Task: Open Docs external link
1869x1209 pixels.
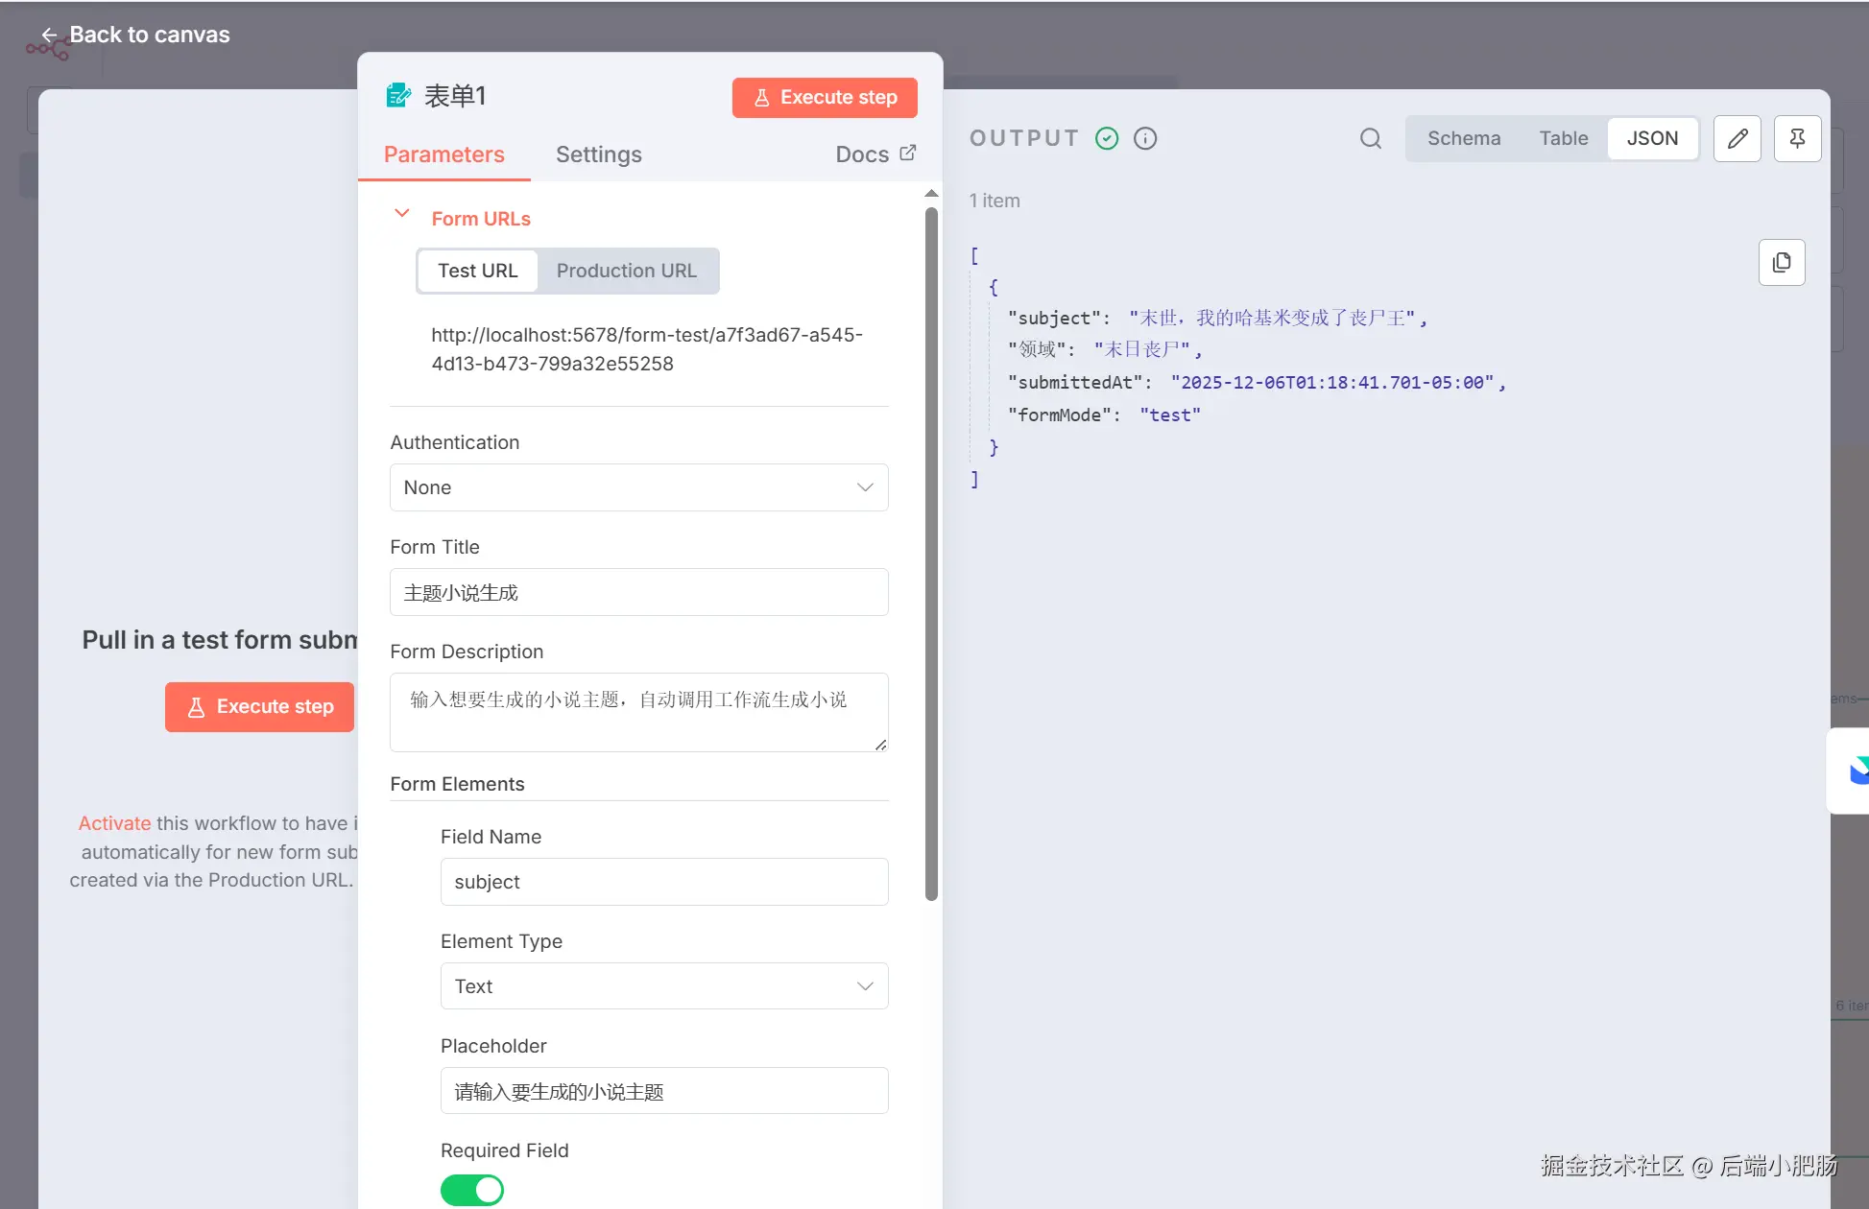Action: pos(875,154)
